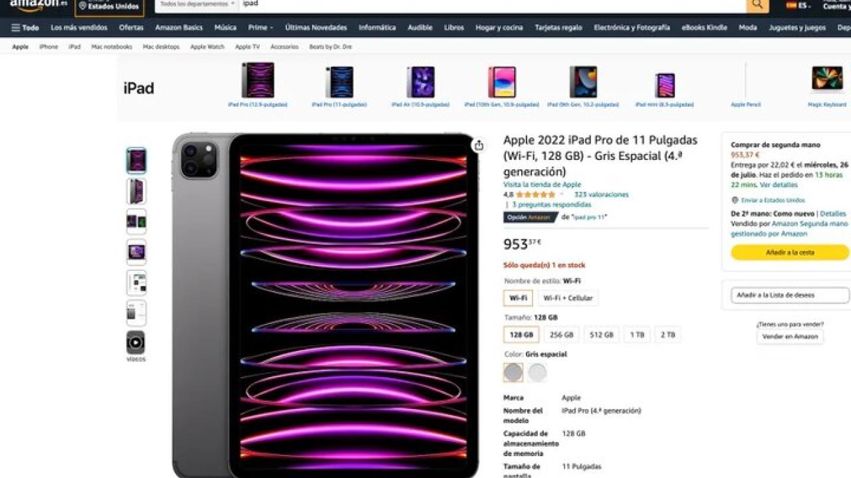Choose the Wi-Fi + Cellular style option
This screenshot has height=478, width=851.
pyautogui.click(x=568, y=298)
